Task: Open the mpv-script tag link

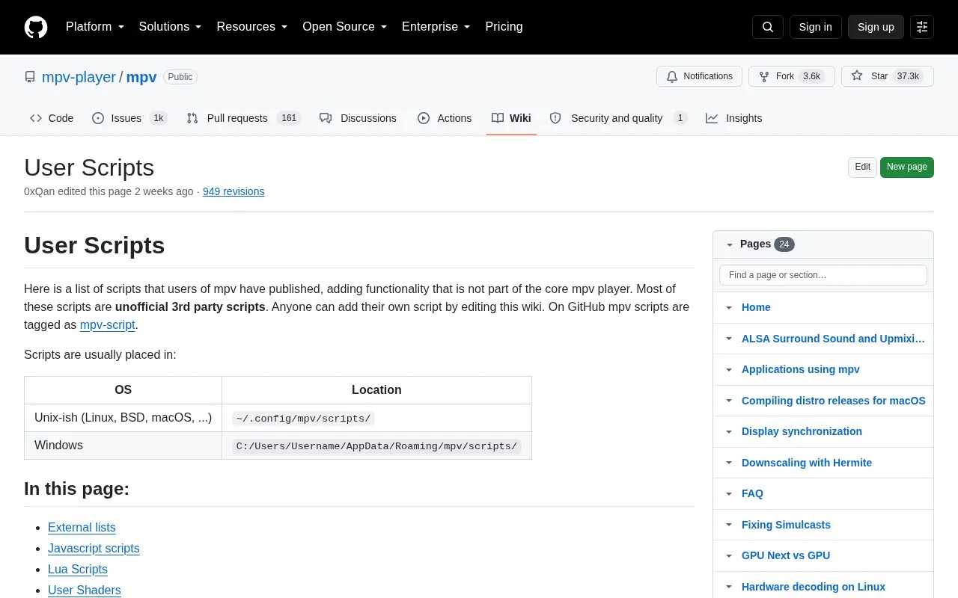Action: [x=108, y=324]
